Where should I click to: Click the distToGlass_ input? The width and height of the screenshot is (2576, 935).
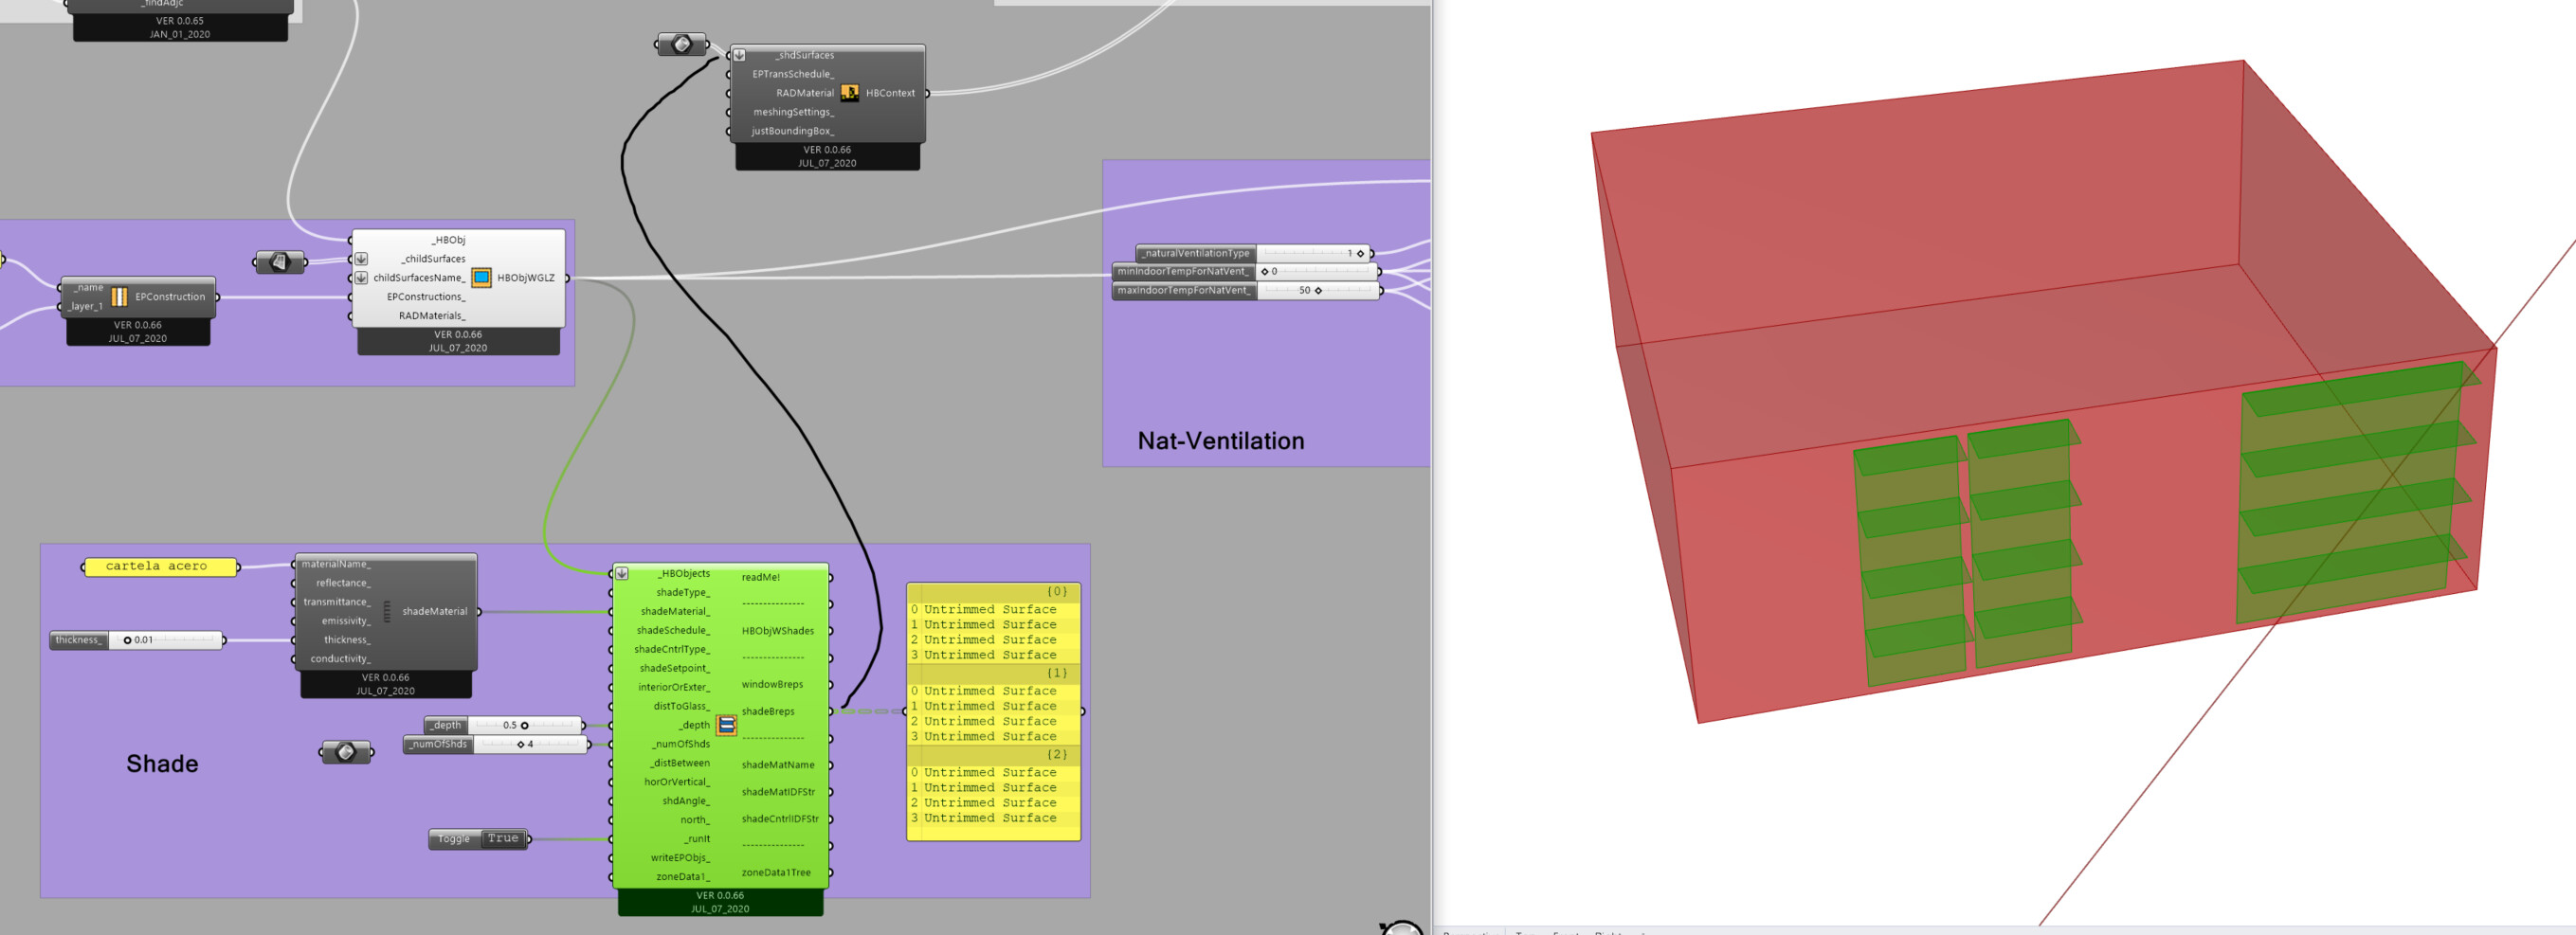pyautogui.click(x=682, y=707)
